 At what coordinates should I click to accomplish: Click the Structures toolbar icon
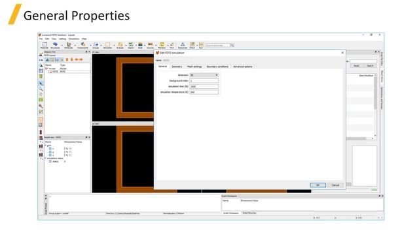click(x=55, y=45)
